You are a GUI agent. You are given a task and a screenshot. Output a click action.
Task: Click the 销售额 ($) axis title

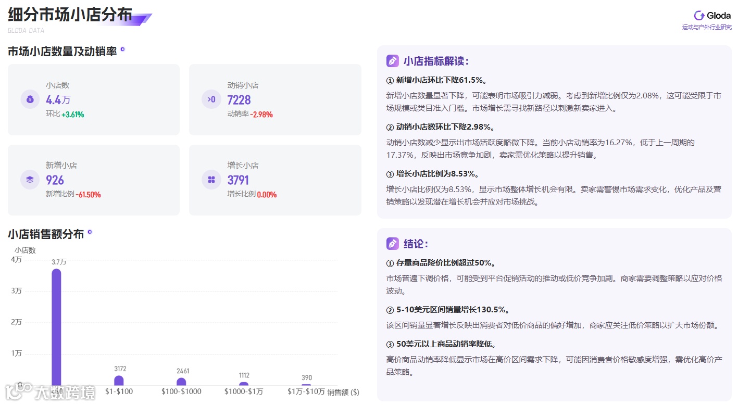tap(343, 393)
